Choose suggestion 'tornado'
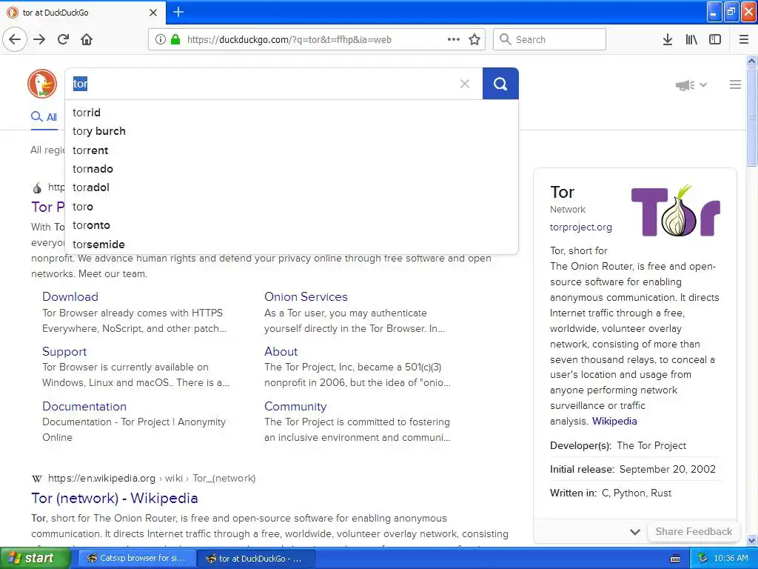The width and height of the screenshot is (758, 569). (292, 169)
